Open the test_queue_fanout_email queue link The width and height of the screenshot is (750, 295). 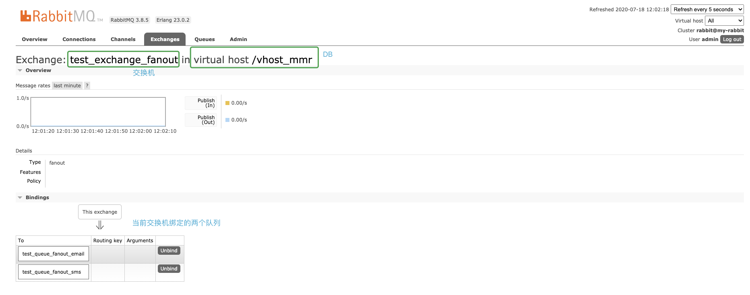click(54, 254)
